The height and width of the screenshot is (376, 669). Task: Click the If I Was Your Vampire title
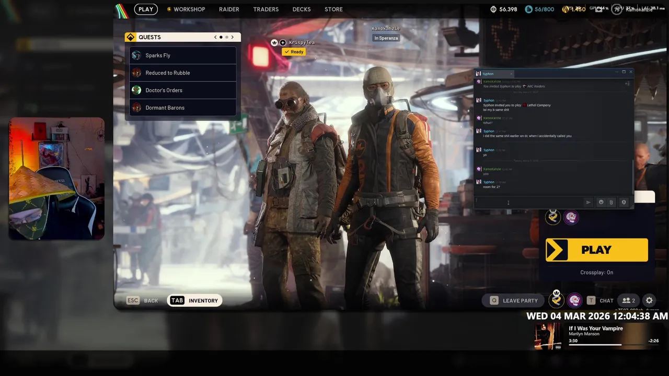coord(596,328)
